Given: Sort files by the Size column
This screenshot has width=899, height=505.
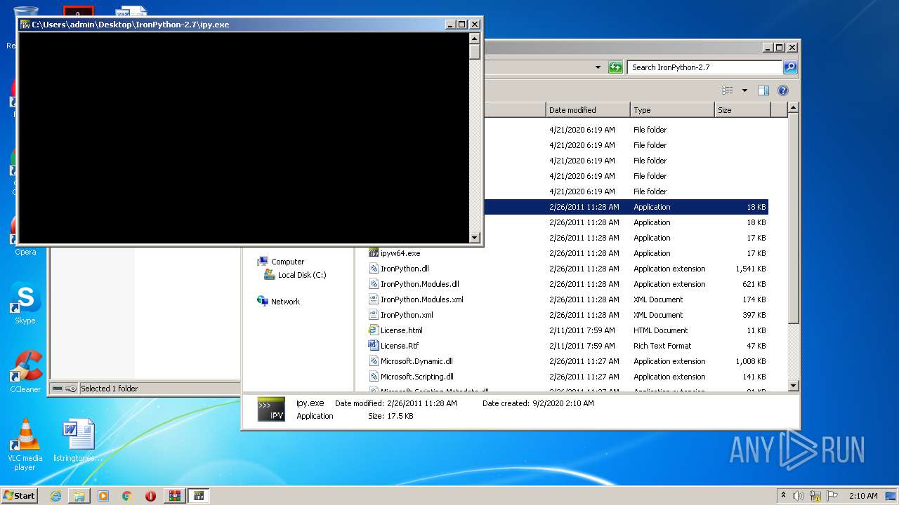Looking at the screenshot, I should click(x=742, y=110).
